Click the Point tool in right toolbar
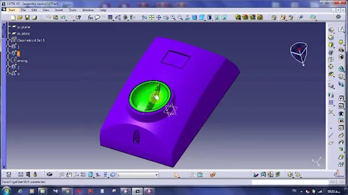Screen dimensions: 348x195 click(331, 128)
